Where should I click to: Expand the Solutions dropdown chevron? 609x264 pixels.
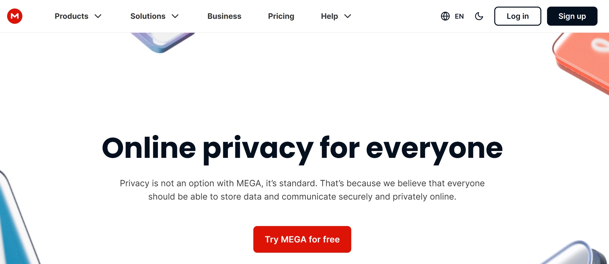(x=175, y=16)
